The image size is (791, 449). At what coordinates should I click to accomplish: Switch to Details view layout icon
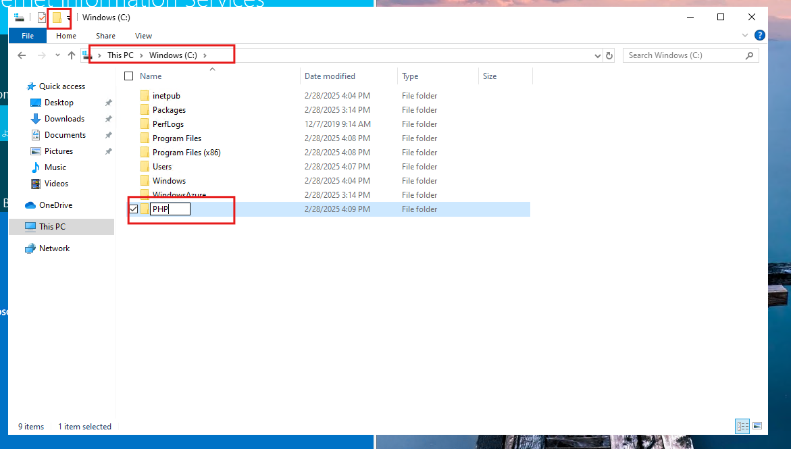(x=742, y=426)
